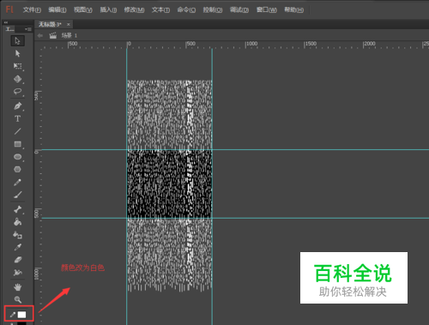This screenshot has height=325, width=429.
Task: Open the 调试(D) menu
Action: pyautogui.click(x=239, y=10)
